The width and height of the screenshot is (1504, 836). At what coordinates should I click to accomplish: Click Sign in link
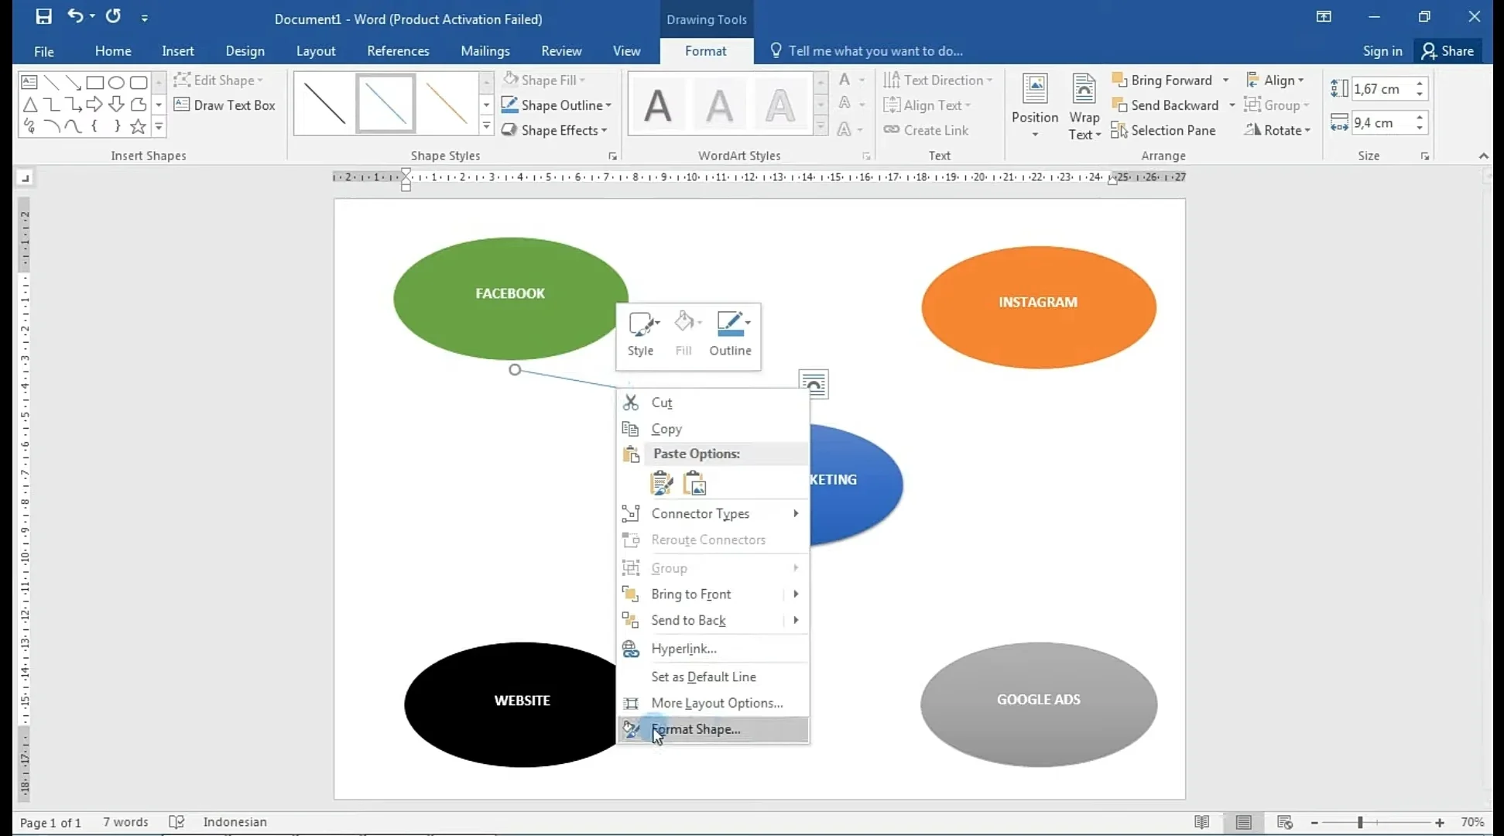click(1382, 51)
